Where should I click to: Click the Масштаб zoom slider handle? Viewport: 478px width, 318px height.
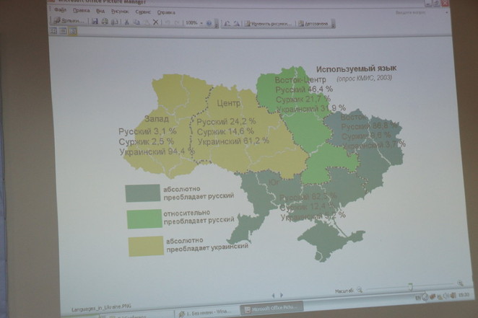point(409,286)
